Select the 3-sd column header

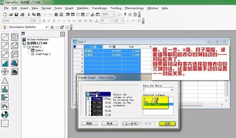pos(131,47)
